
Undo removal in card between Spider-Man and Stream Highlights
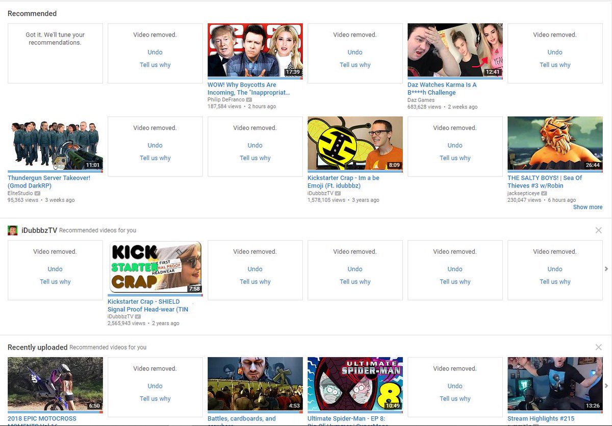pyautogui.click(x=455, y=386)
